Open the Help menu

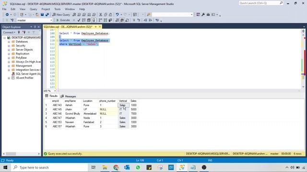tap(82, 9)
